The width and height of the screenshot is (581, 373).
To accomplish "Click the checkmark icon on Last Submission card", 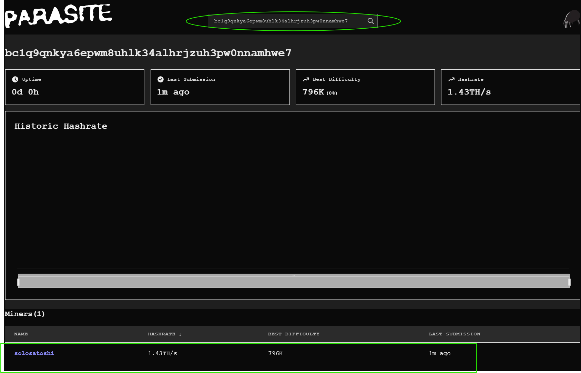I will pos(161,79).
